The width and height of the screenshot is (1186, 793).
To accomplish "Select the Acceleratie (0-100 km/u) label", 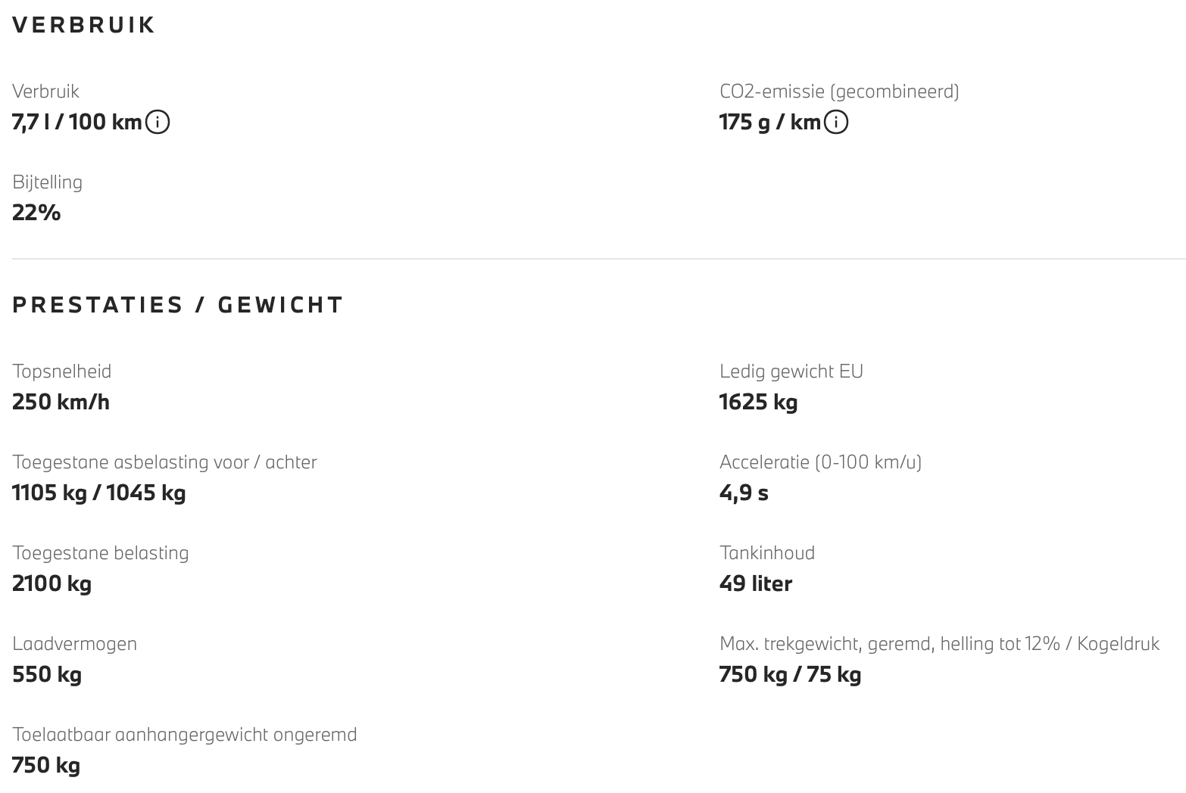I will pyautogui.click(x=821, y=462).
